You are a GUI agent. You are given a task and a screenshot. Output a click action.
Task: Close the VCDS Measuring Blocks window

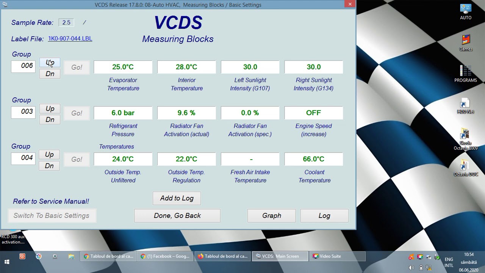[x=350, y=4]
